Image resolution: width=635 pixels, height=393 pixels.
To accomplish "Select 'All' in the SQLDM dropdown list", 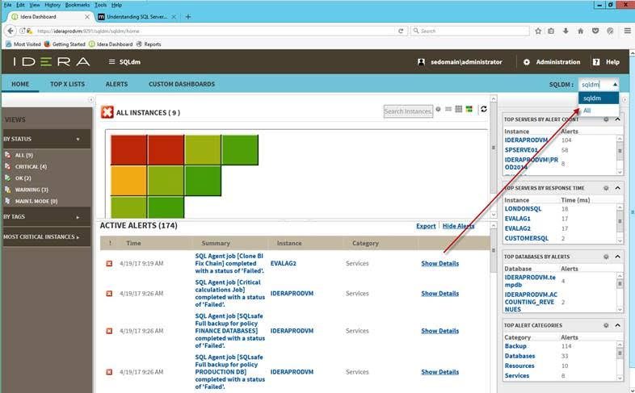I will (x=599, y=111).
